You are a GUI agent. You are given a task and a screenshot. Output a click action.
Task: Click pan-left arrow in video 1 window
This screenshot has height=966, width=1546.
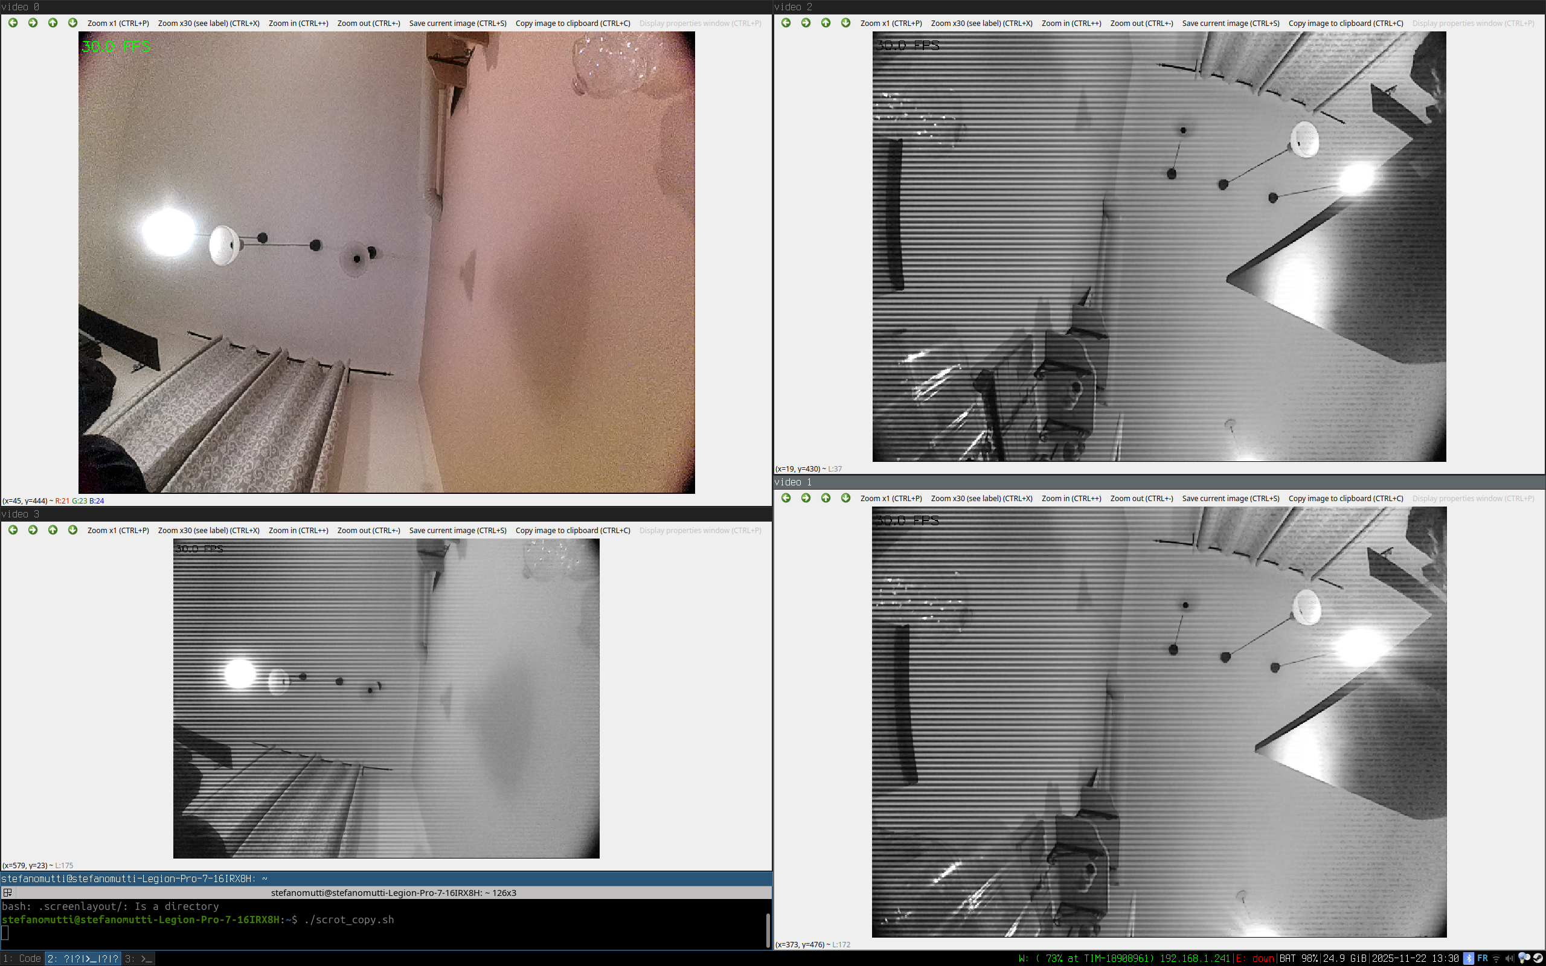pyautogui.click(x=786, y=498)
